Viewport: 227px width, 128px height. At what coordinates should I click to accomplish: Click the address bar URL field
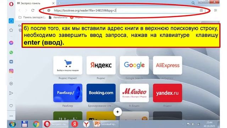tap(124, 10)
